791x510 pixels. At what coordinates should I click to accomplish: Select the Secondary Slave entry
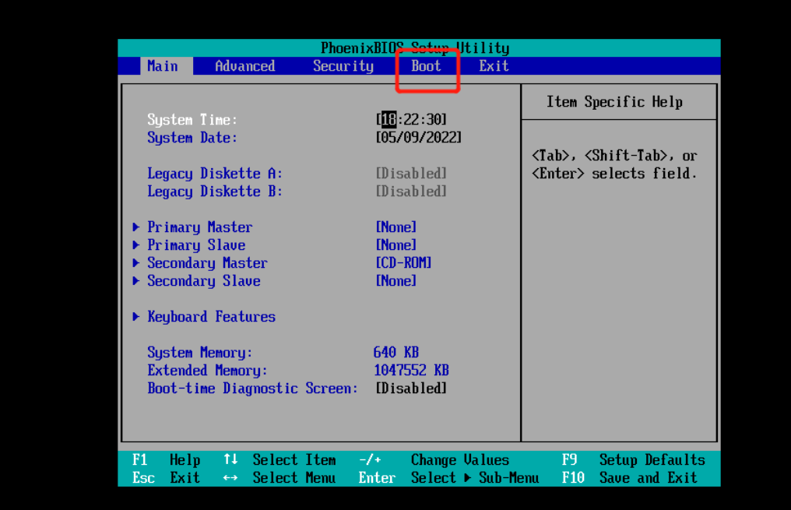tap(204, 281)
